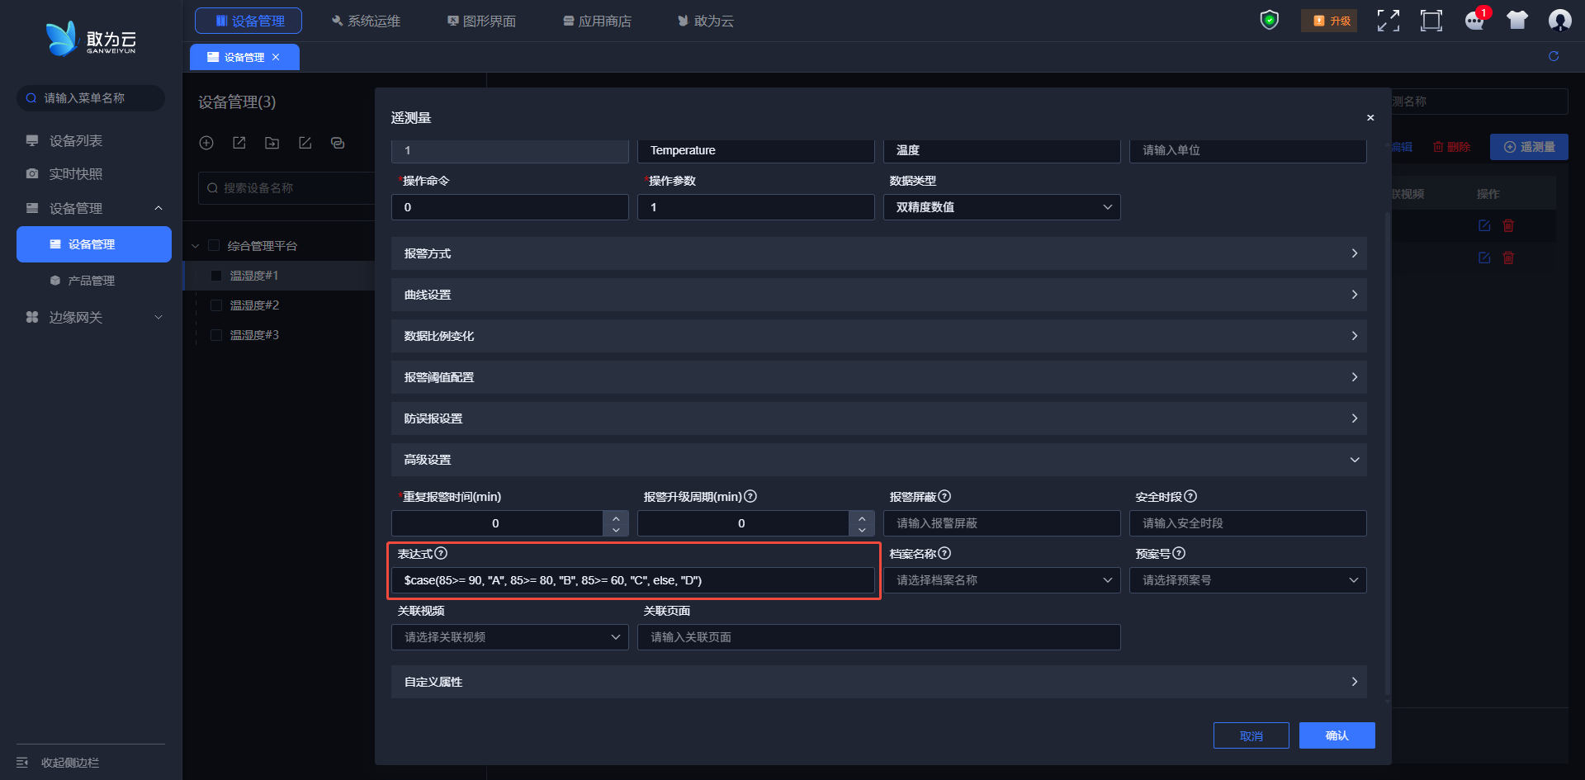Open the 数据类型 dropdown
Screen dimensions: 1585x780
pyautogui.click(x=1001, y=207)
